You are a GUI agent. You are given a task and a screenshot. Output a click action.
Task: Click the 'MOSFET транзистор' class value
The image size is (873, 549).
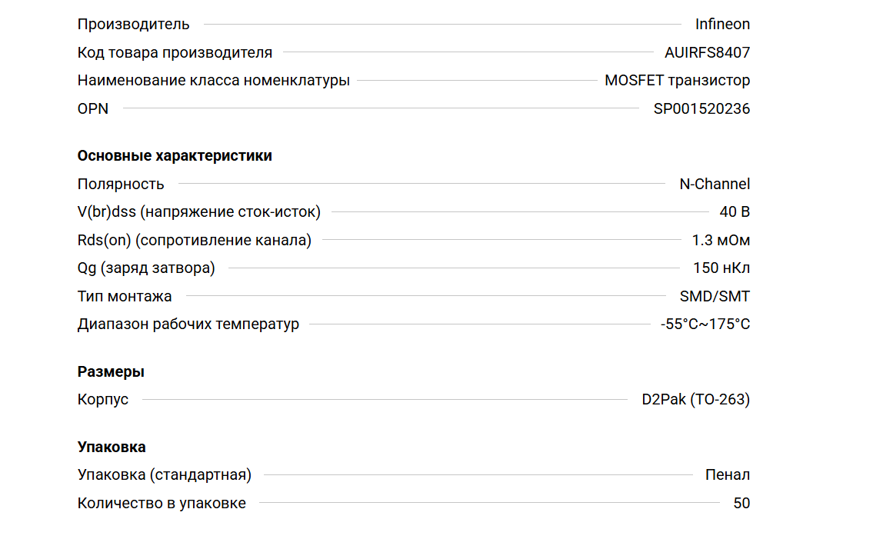[x=677, y=81]
